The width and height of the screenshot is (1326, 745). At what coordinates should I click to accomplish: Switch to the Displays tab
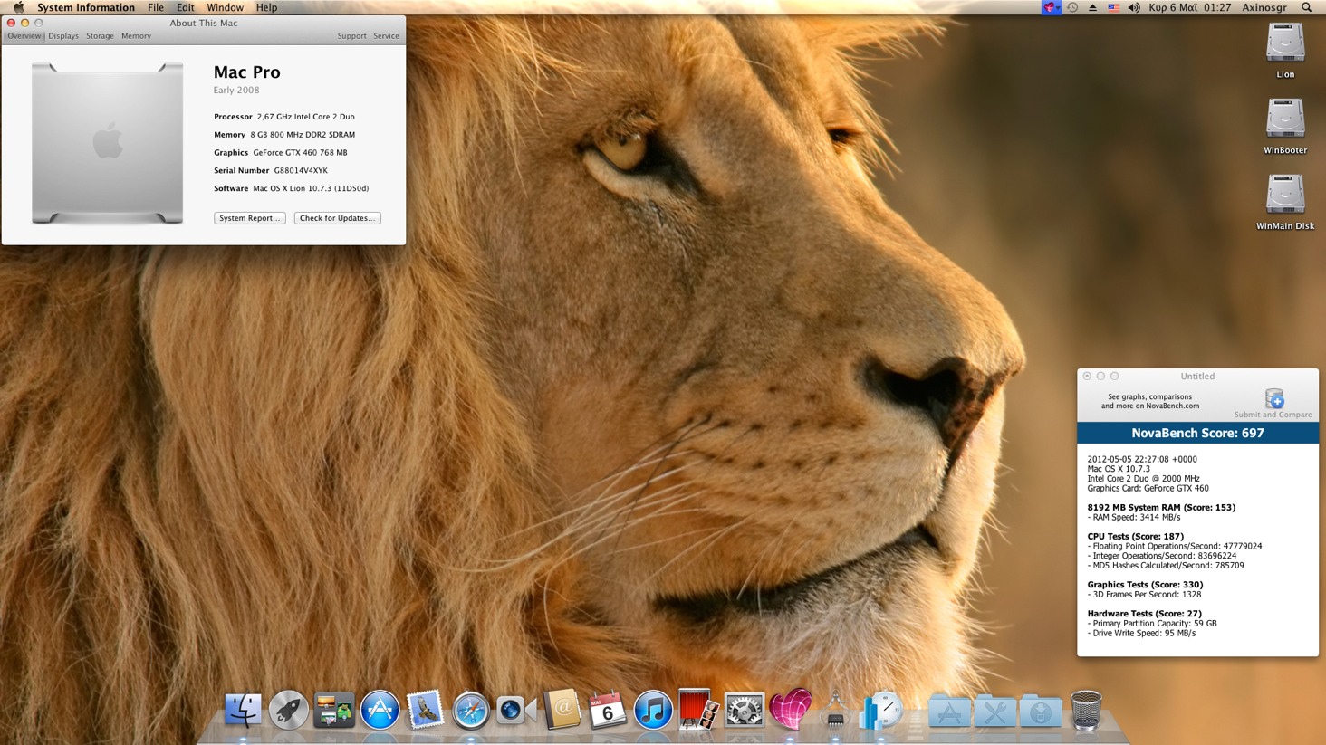(x=63, y=36)
